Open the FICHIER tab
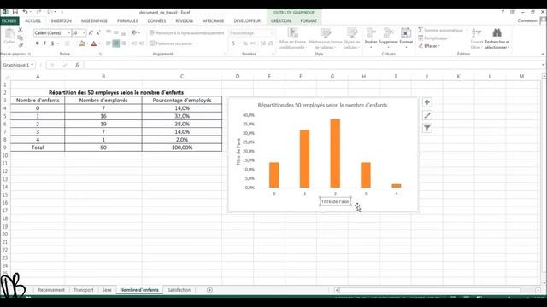Screen dimensions: 547x307 click(9, 20)
